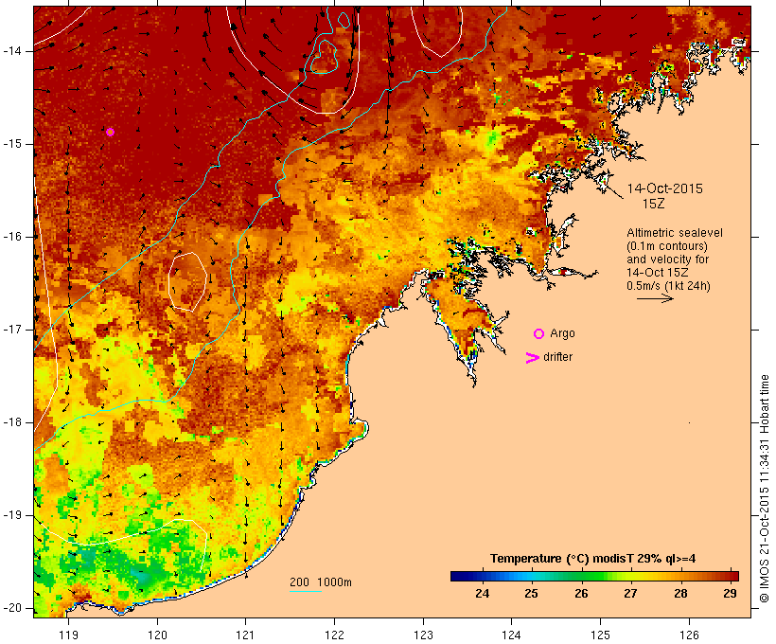Click the latitude axis label '-14'

12,51
